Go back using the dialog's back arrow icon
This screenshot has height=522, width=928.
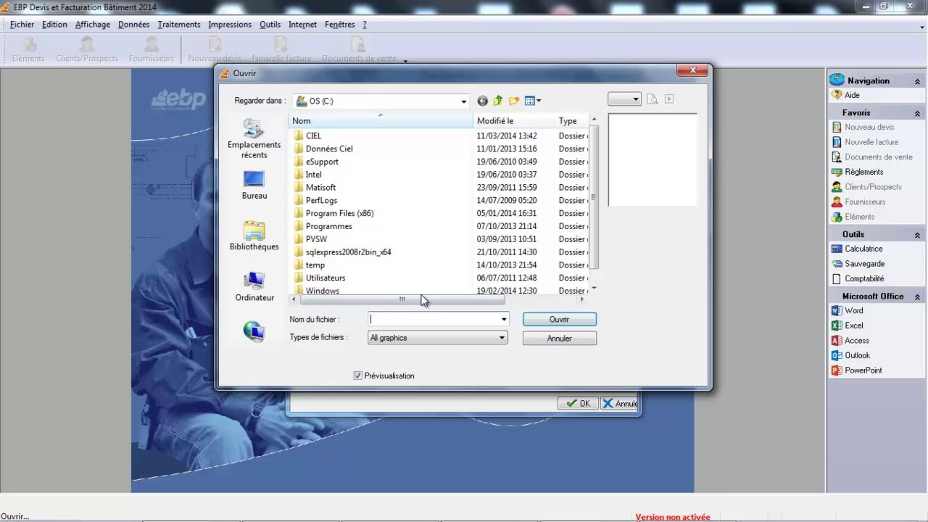(x=482, y=101)
